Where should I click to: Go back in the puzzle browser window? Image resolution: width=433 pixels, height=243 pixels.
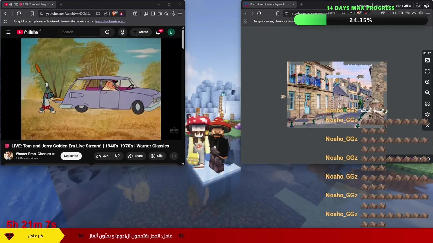click(x=246, y=13)
